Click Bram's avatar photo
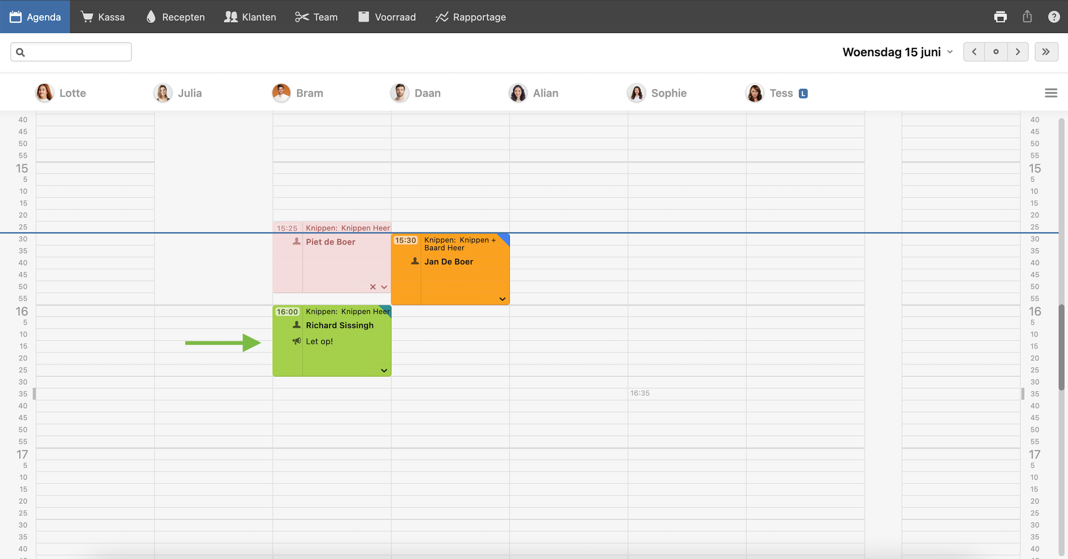The width and height of the screenshot is (1068, 559). [281, 92]
